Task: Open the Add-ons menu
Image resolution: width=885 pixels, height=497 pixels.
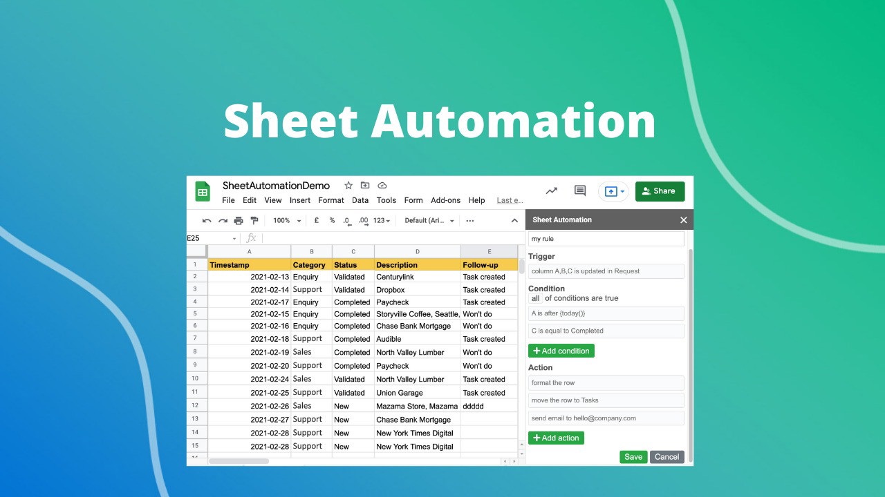Action: [x=445, y=200]
